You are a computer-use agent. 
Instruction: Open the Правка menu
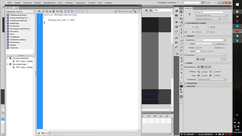tap(17, 3)
